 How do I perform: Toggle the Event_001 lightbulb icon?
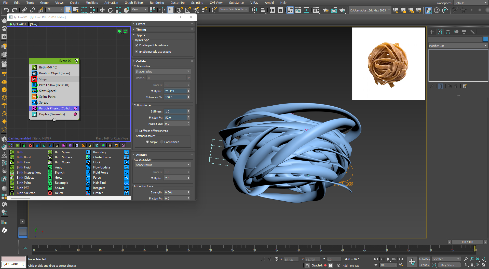pyautogui.click(x=77, y=61)
